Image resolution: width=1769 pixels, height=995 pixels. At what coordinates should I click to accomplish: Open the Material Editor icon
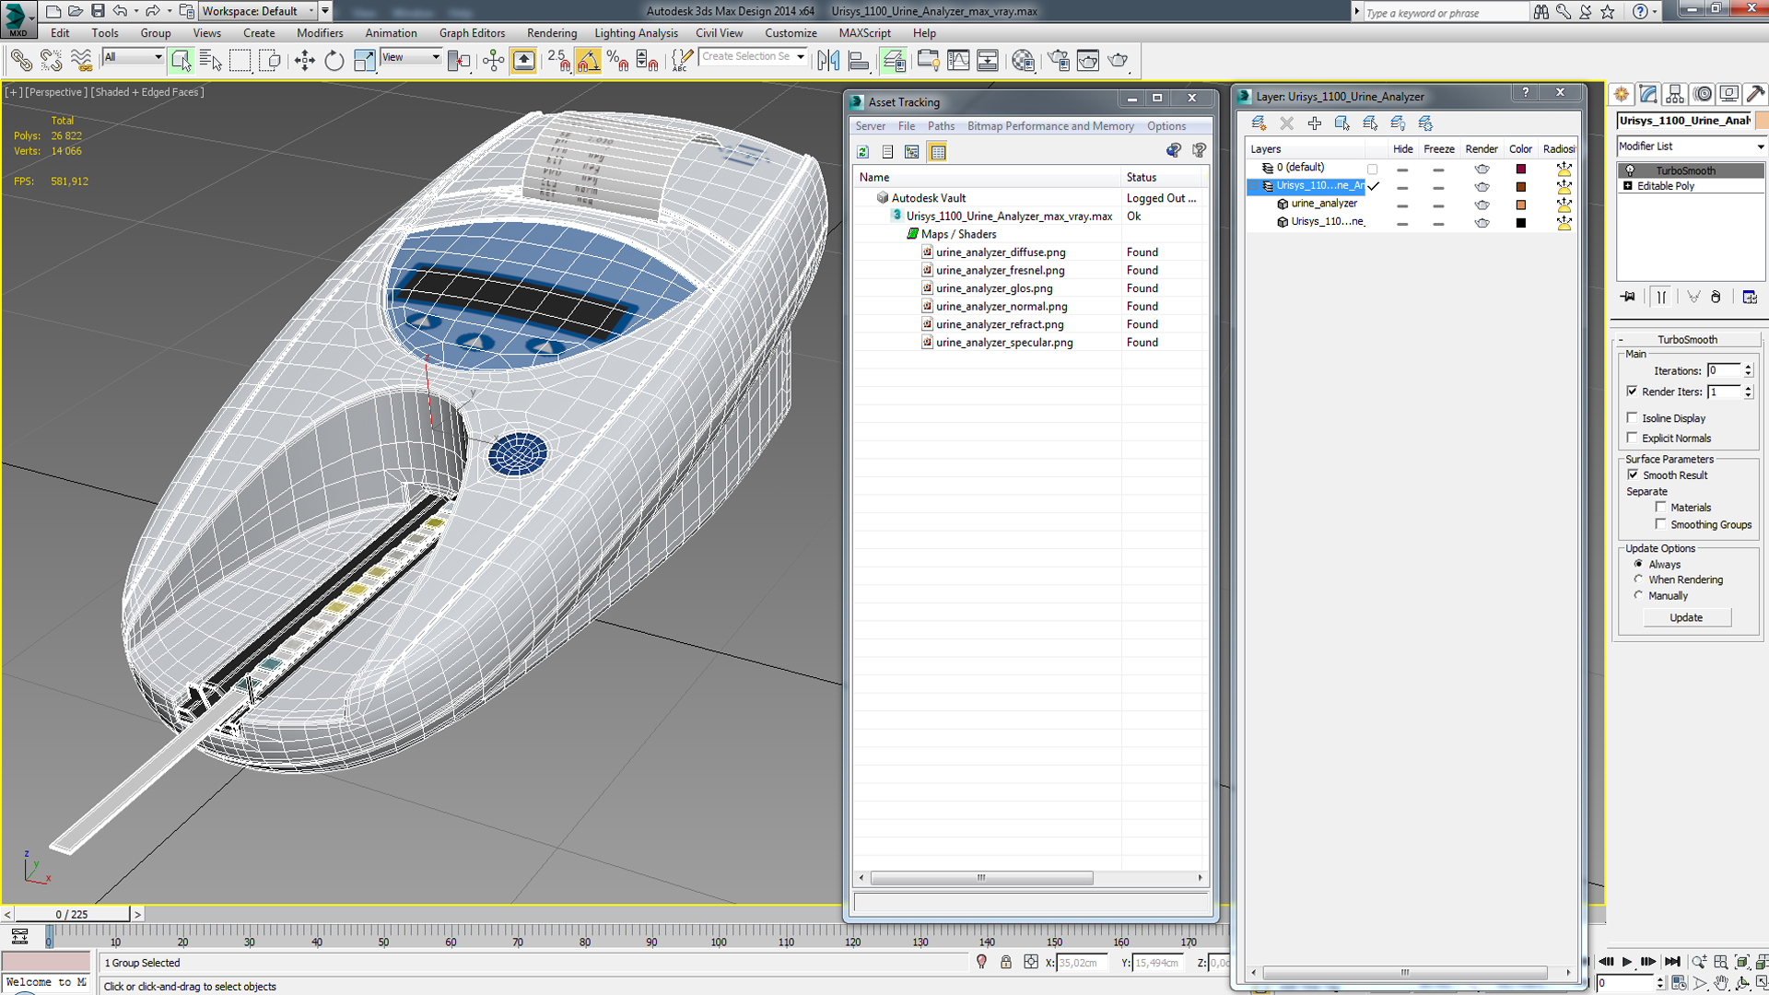[1023, 61]
